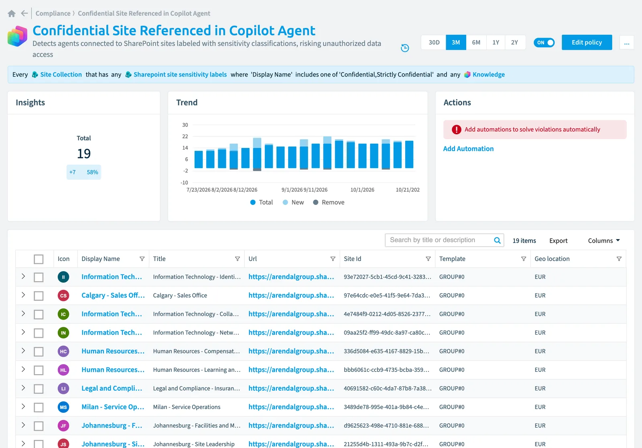Screen dimensions: 642x448
Task: Open the Title column filter icon
Action: (x=238, y=259)
